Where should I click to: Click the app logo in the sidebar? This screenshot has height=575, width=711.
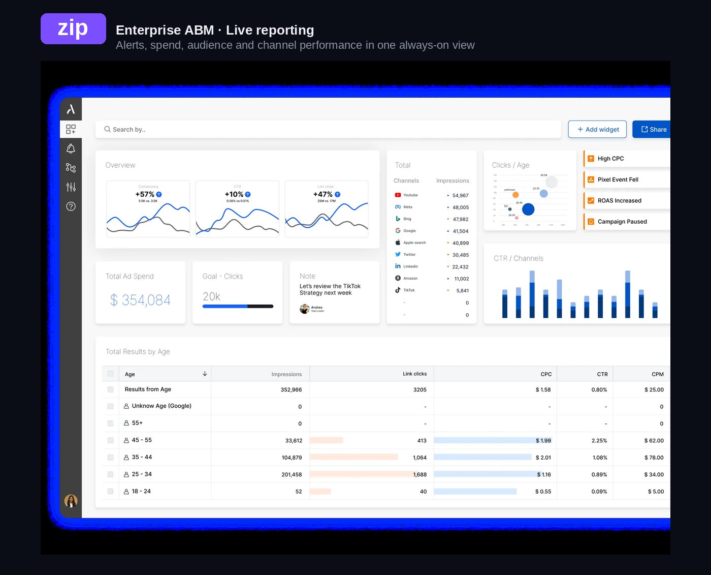pyautogui.click(x=71, y=109)
